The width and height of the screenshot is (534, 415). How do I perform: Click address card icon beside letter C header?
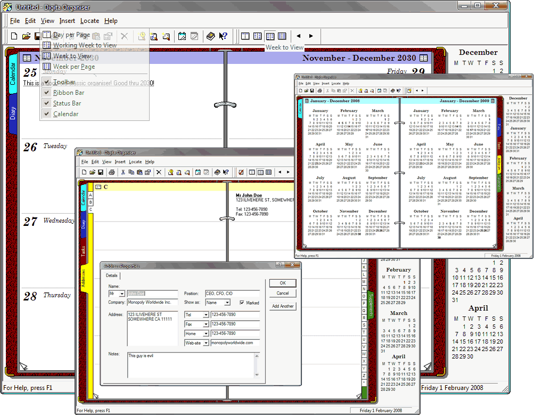pos(98,187)
